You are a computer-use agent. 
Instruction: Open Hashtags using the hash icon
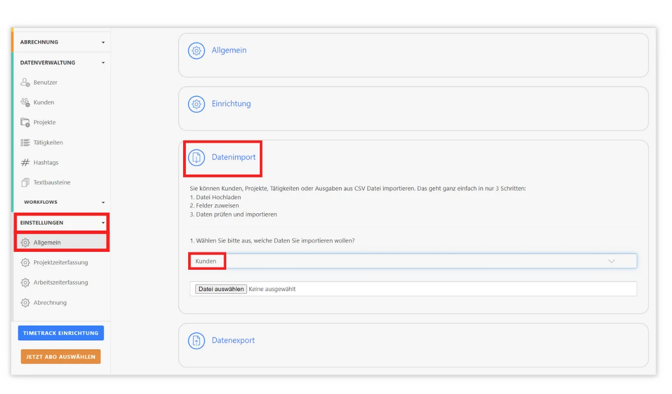pyautogui.click(x=25, y=163)
